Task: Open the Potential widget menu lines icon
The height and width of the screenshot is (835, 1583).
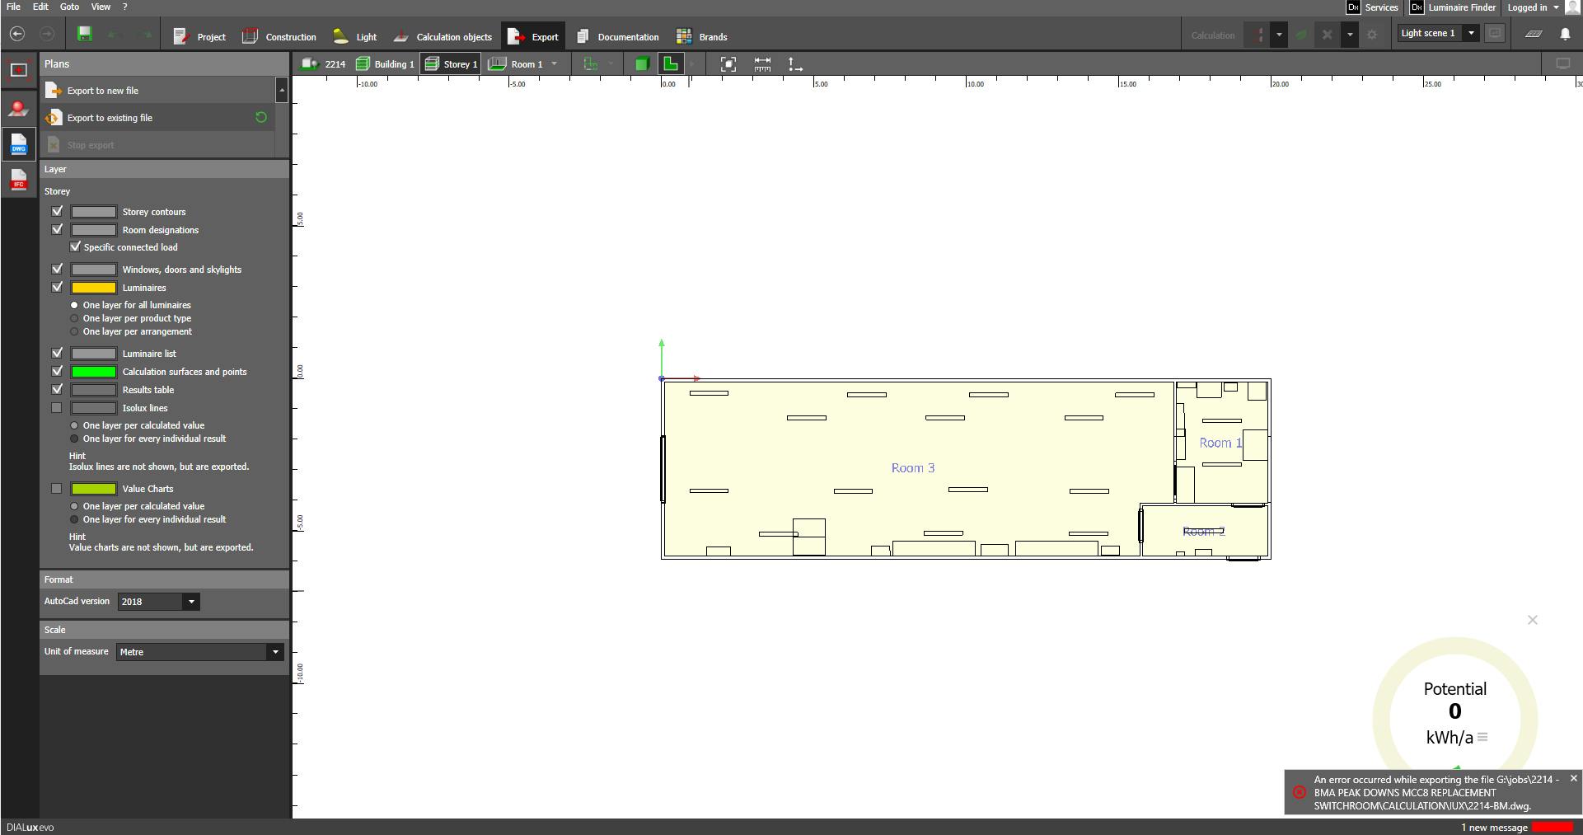Action: 1482,738
